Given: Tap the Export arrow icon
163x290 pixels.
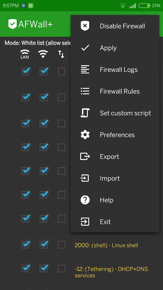Looking at the screenshot, I should 85,157.
